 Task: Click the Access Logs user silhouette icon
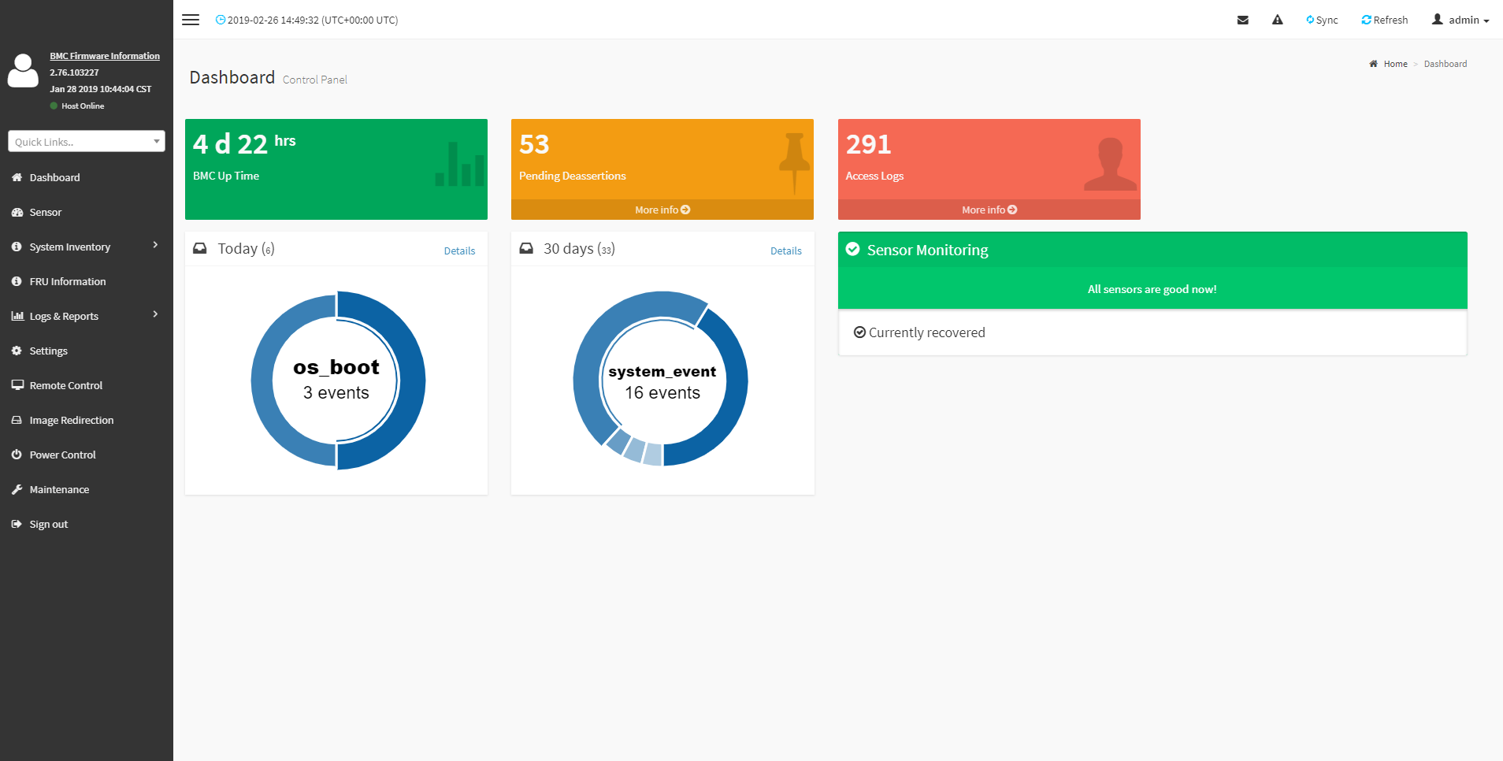coord(1110,164)
